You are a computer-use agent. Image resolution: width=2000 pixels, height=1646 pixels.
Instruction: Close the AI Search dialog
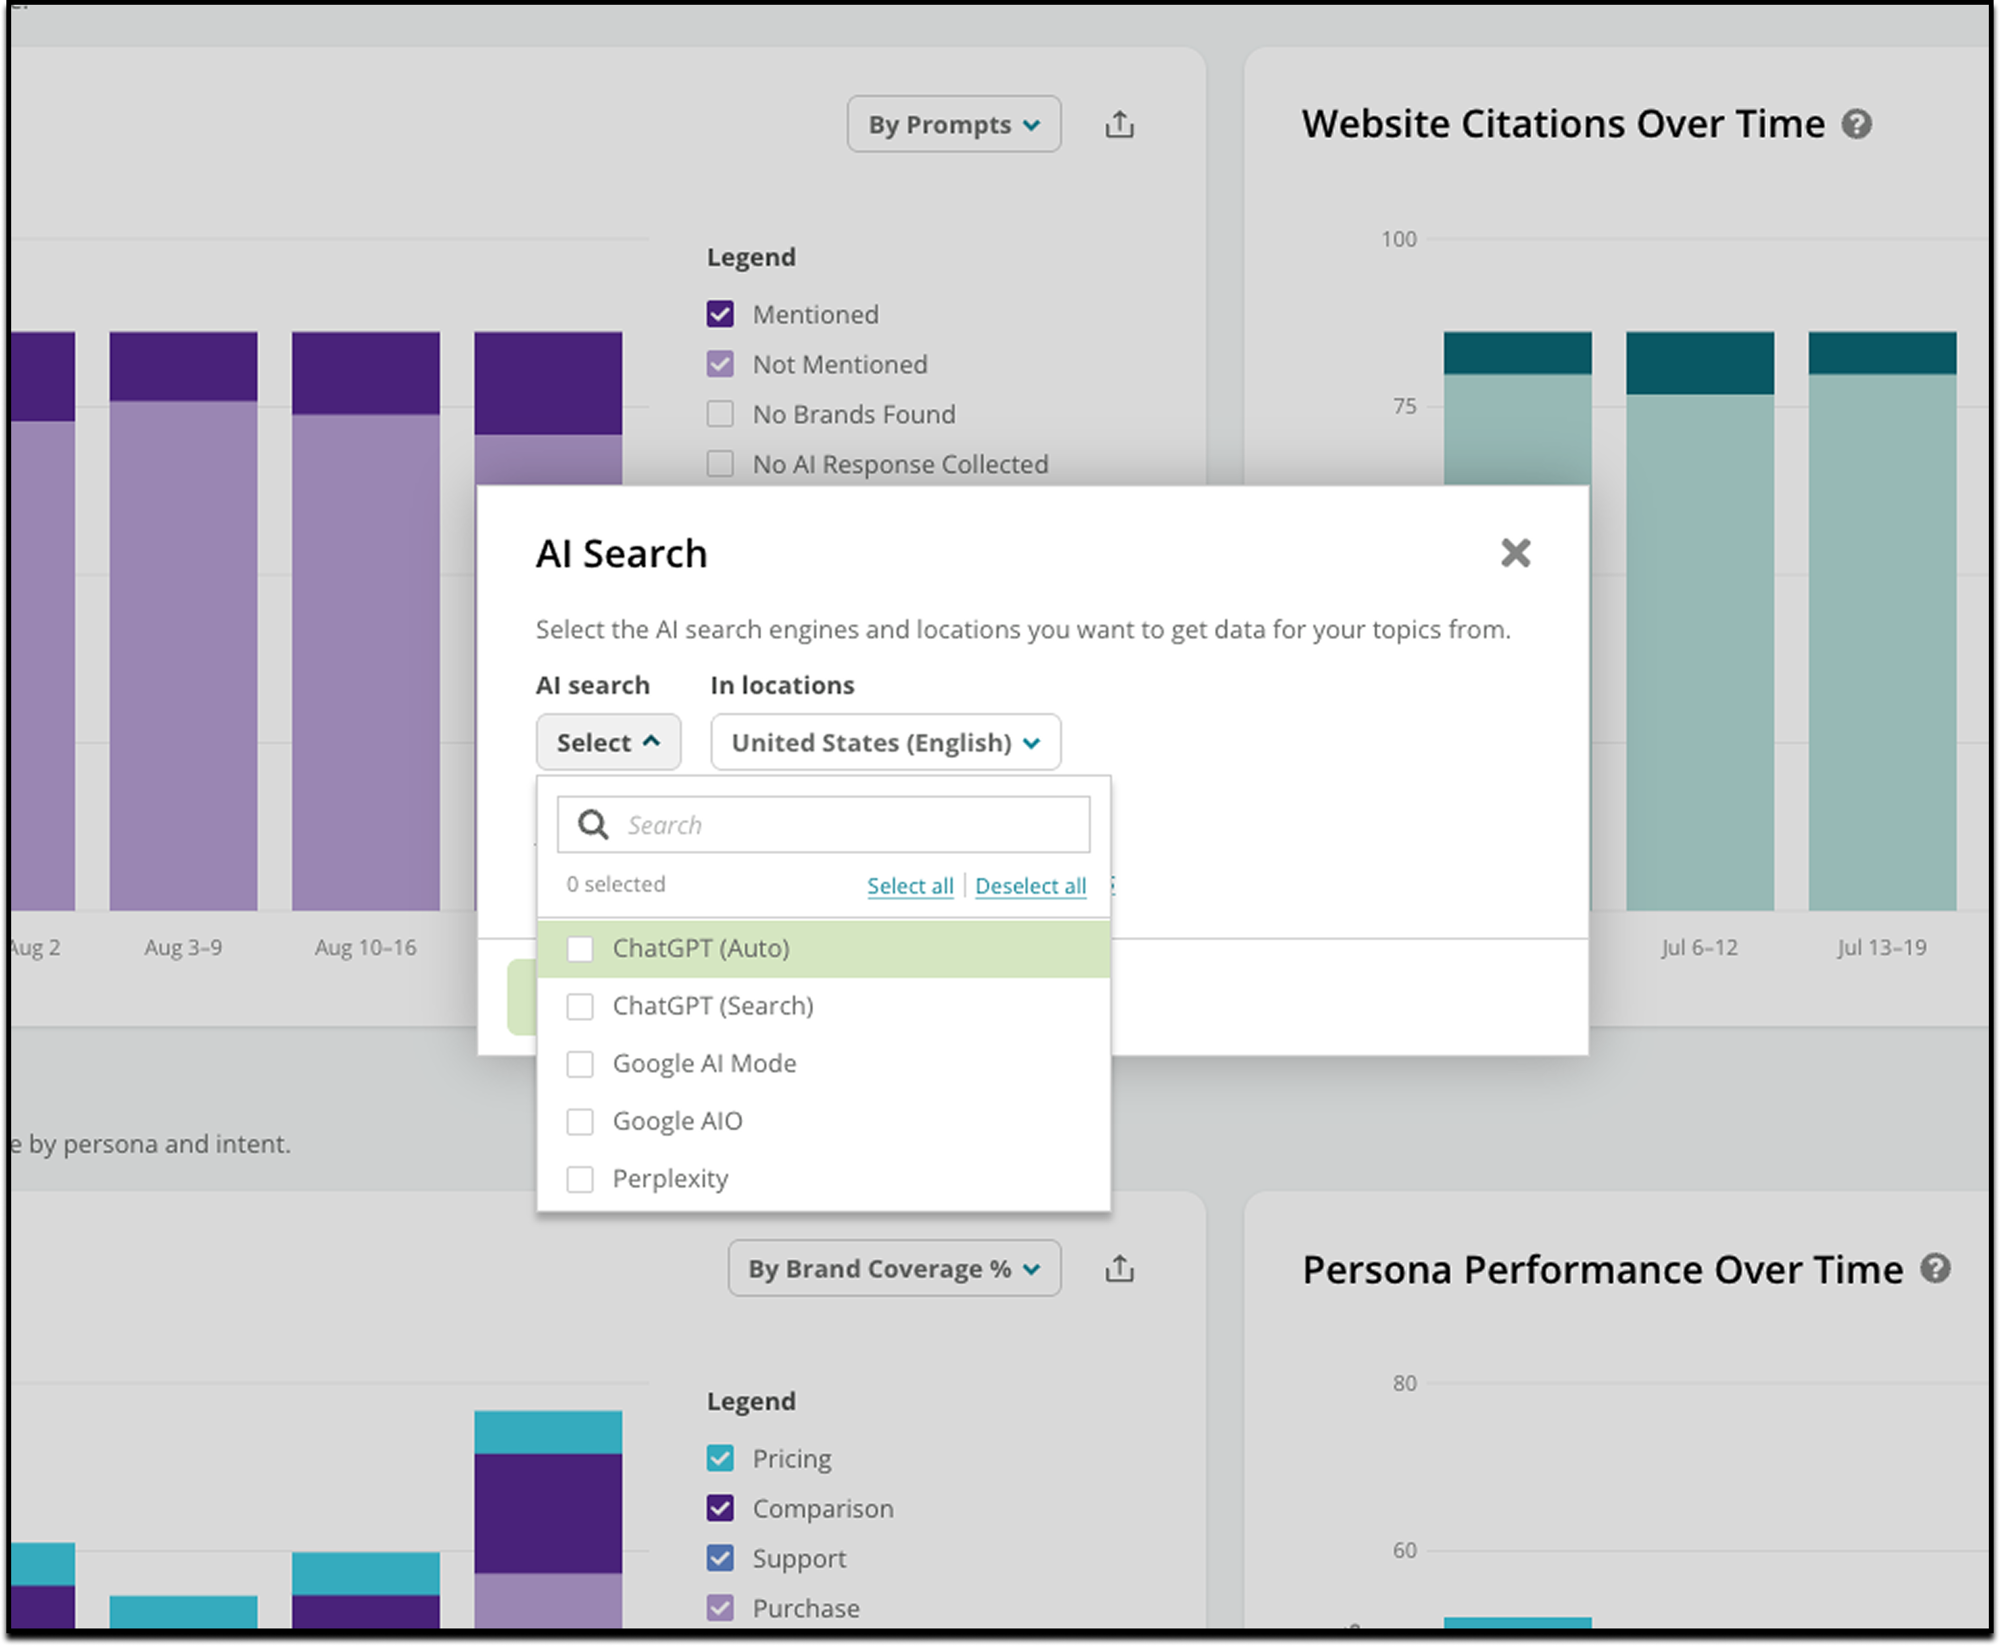coord(1516,553)
